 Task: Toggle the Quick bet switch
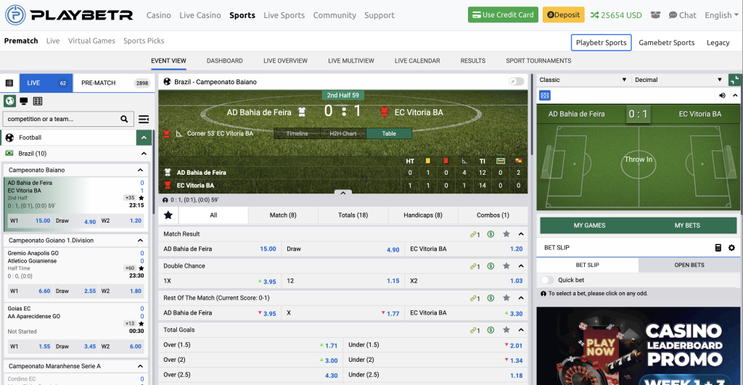(547, 280)
